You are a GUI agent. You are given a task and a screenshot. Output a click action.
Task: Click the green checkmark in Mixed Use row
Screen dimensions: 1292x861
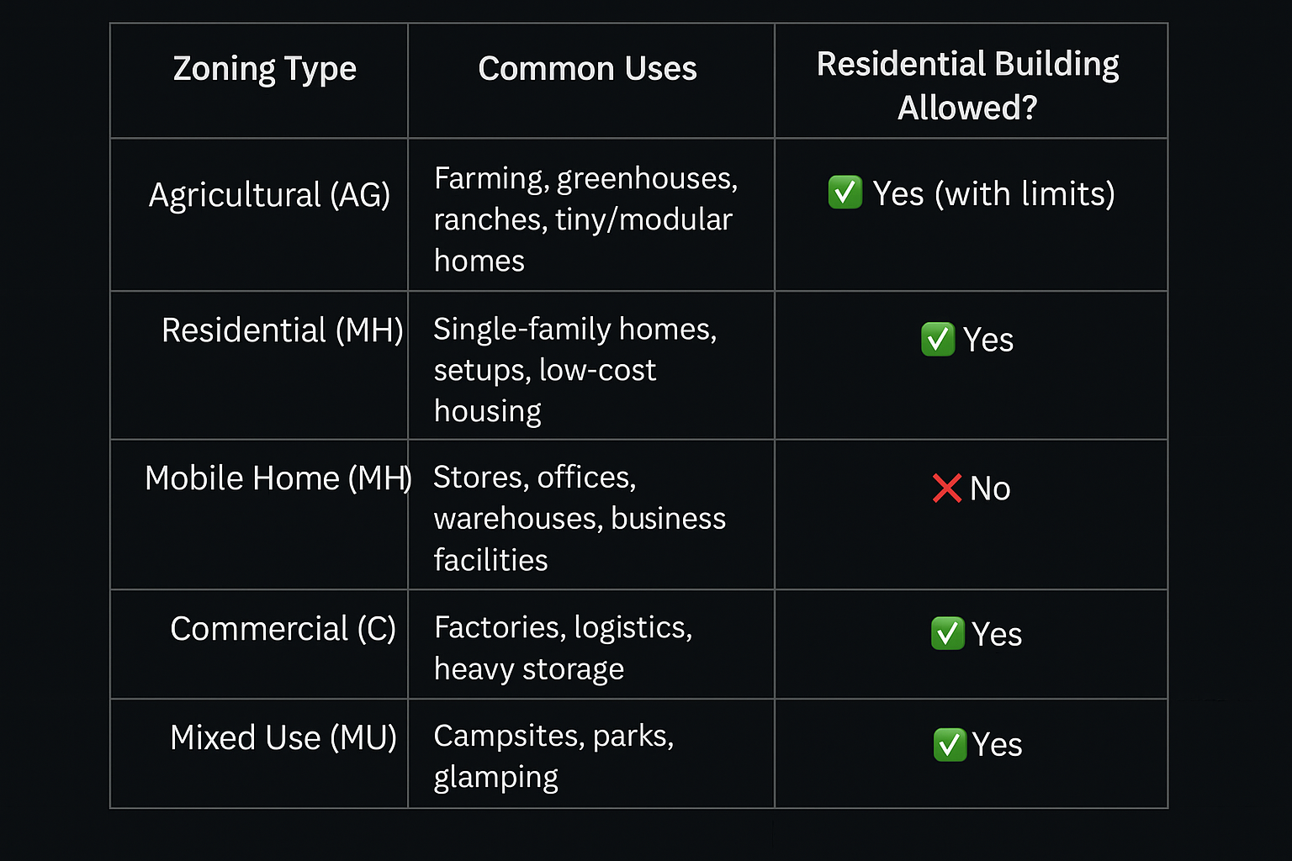[949, 744]
